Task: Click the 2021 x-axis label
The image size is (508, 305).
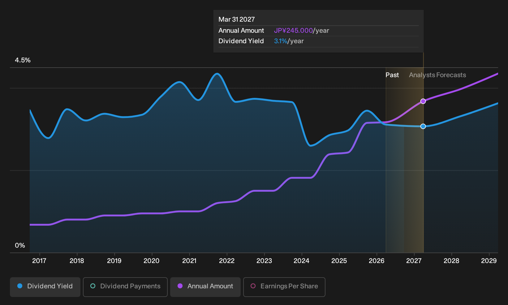Action: pyautogui.click(x=189, y=261)
